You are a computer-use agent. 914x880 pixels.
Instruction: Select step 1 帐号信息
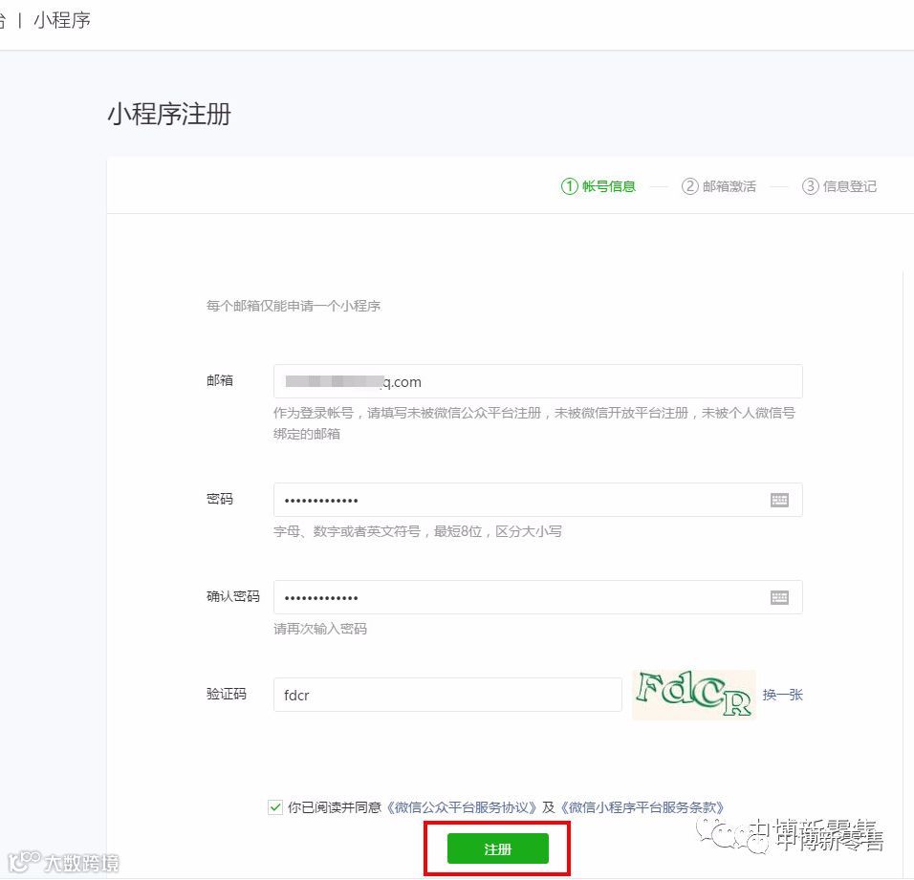click(x=598, y=186)
